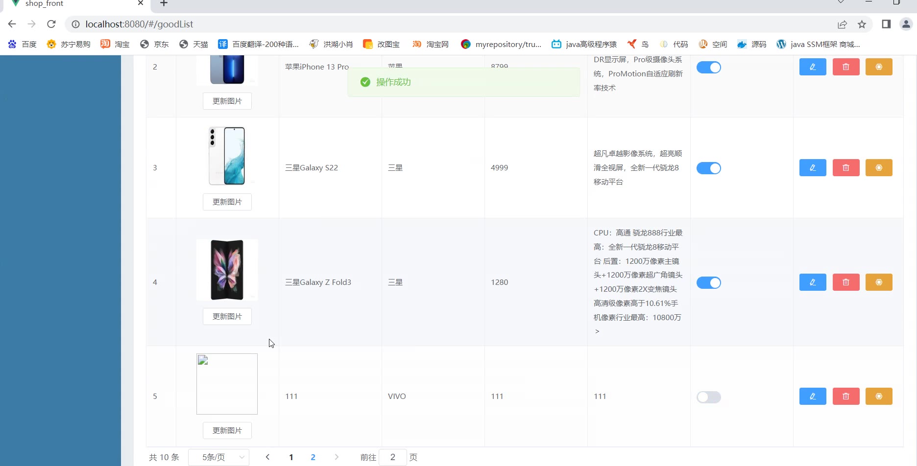Open the 洪湖小肖 bookmark
Image resolution: width=917 pixels, height=466 pixels.
(x=331, y=45)
